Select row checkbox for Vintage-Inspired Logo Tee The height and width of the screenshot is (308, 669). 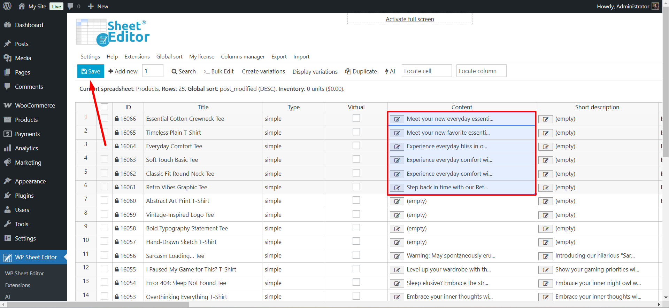click(x=104, y=214)
